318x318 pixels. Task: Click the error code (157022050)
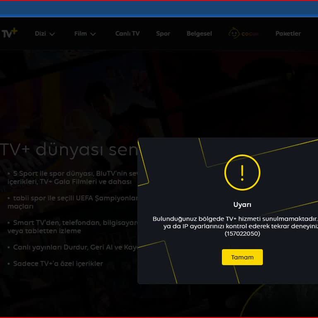(242, 234)
